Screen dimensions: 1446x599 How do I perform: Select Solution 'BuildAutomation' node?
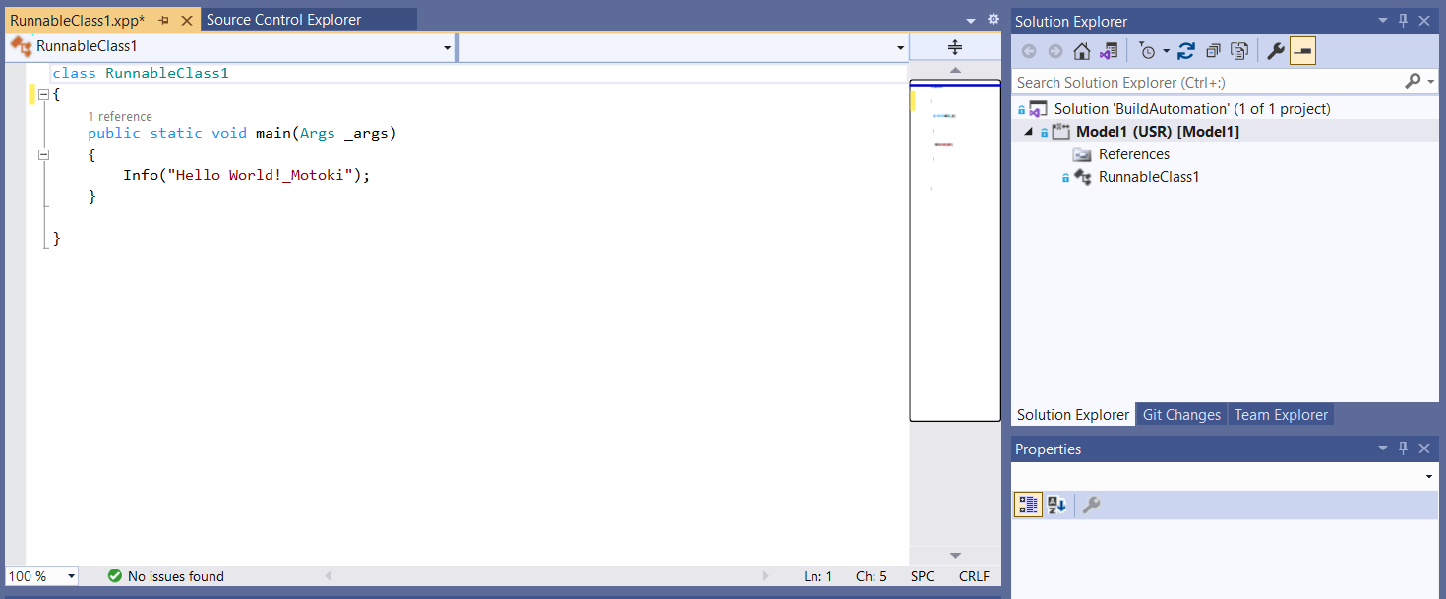click(1192, 108)
